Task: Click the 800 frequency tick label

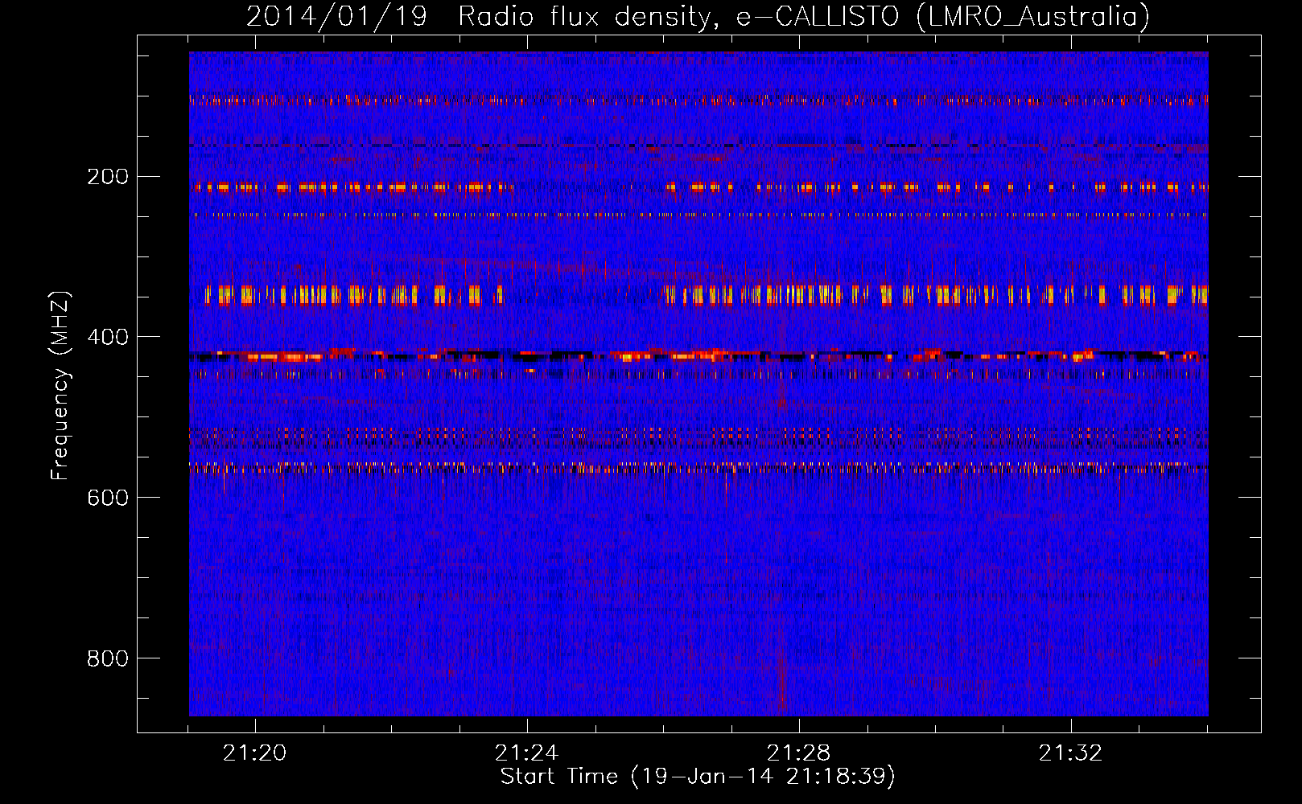Action: 107,658
